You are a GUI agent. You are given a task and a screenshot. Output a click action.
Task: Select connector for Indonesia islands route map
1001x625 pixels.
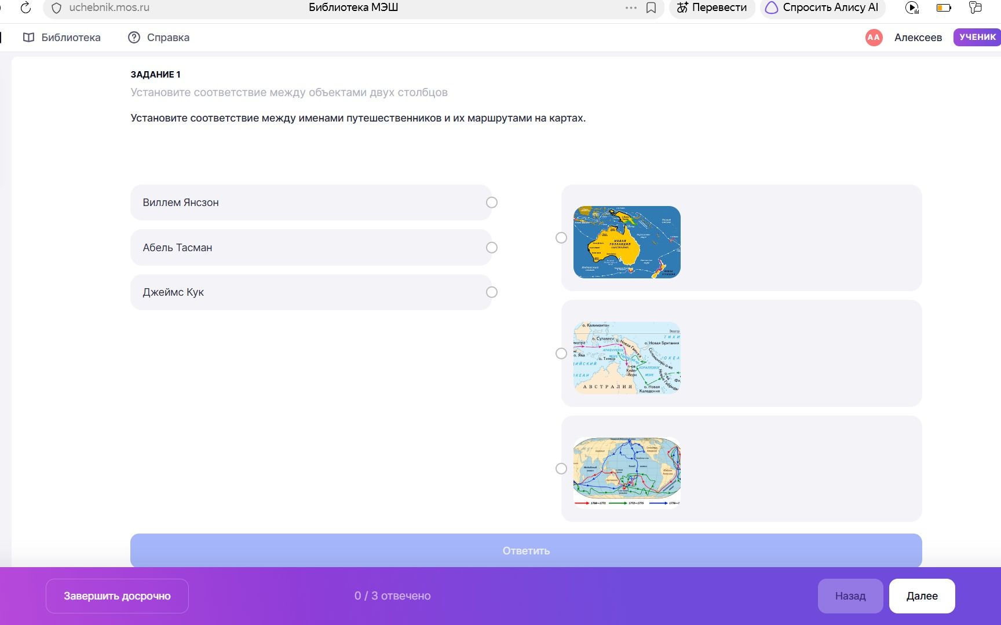click(x=561, y=354)
